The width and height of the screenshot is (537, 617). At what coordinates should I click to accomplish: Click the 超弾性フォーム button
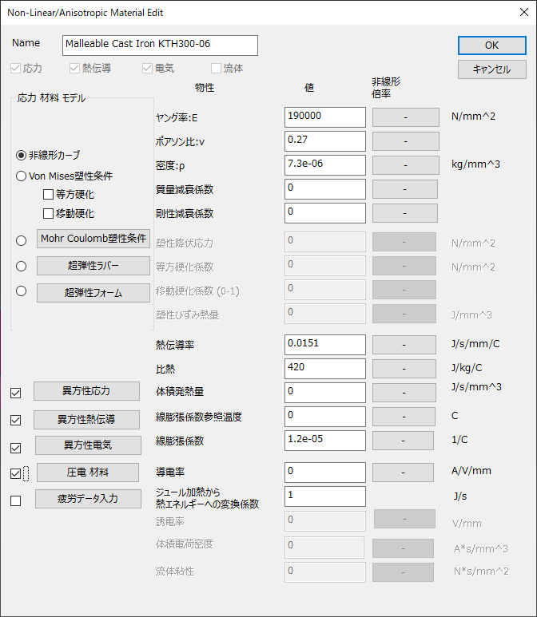pyautogui.click(x=93, y=292)
